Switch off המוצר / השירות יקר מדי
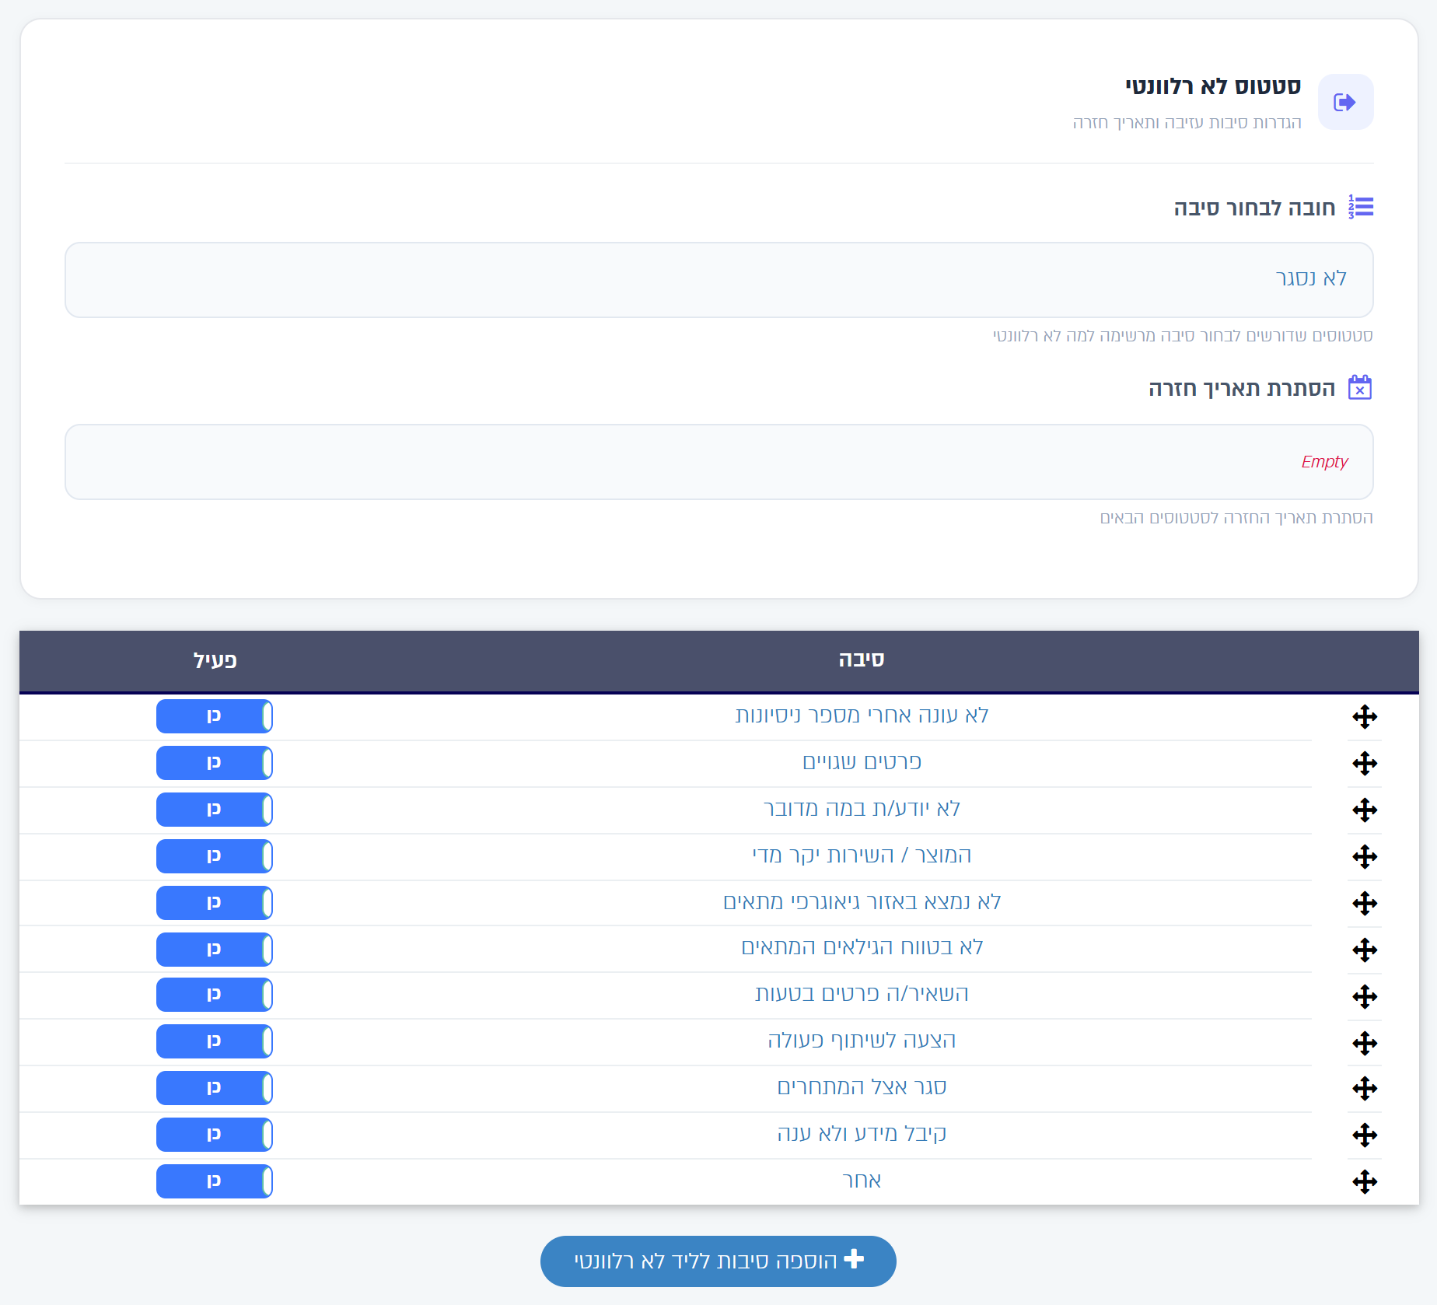Screen dimensions: 1437x1305 pyautogui.click(x=215, y=856)
